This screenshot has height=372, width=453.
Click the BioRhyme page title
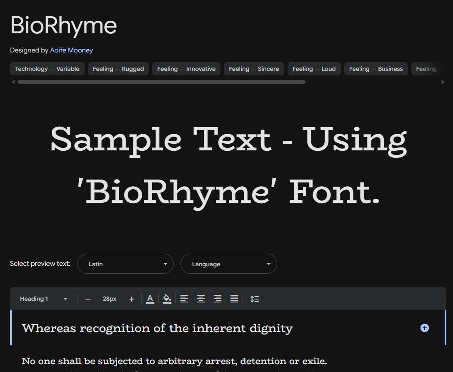[x=64, y=26]
